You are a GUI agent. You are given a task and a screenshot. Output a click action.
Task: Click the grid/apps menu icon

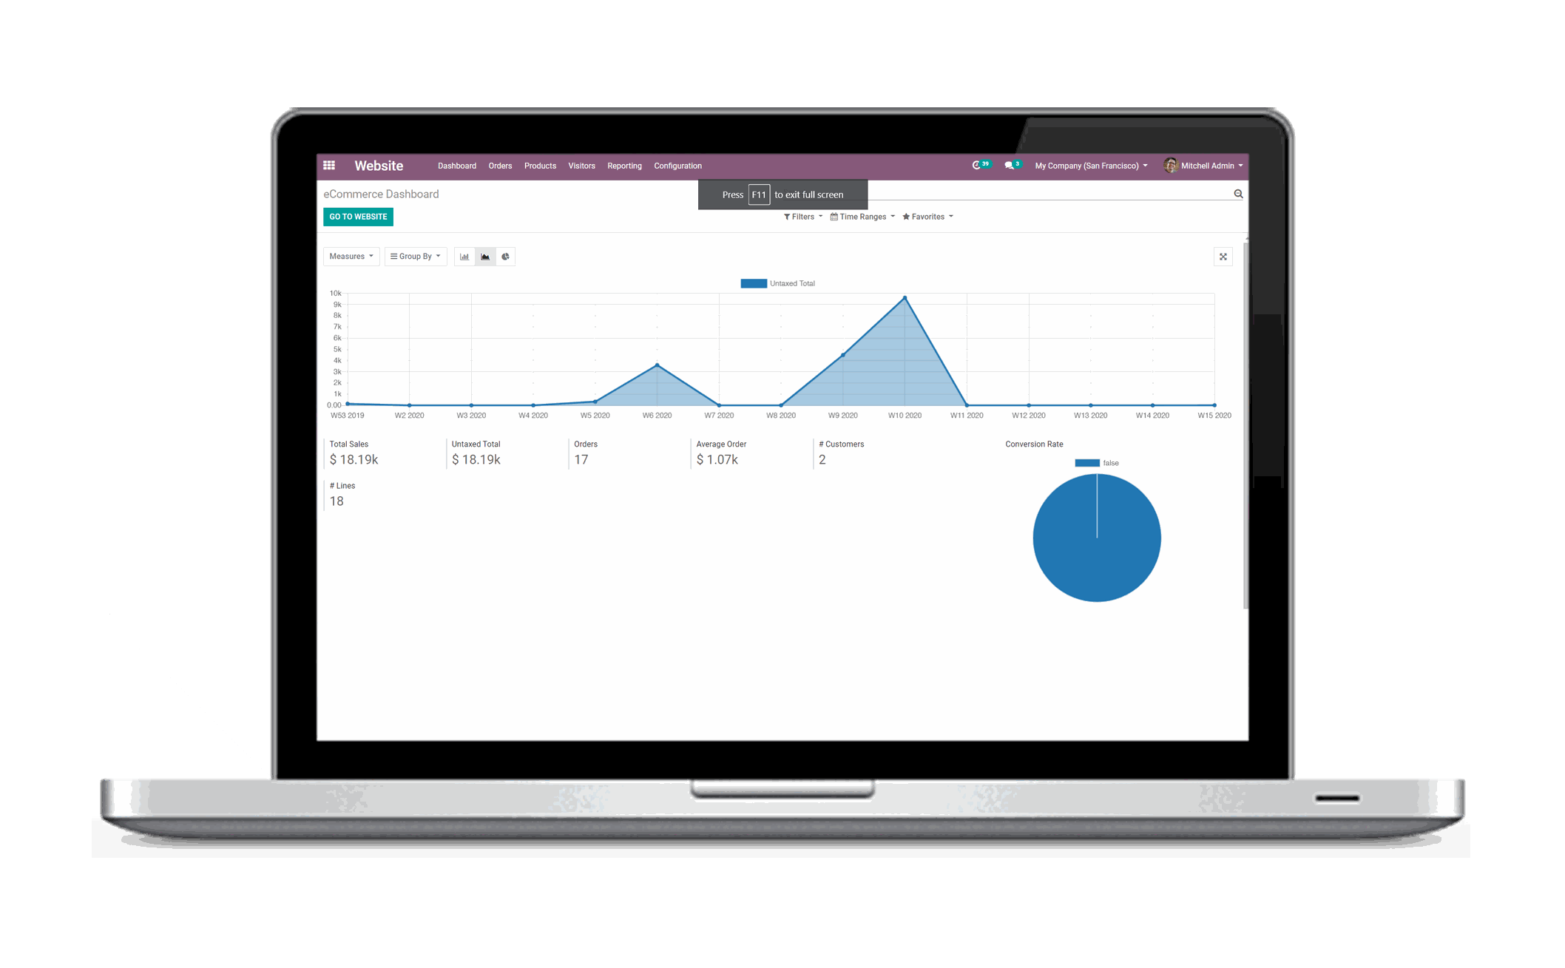(x=328, y=166)
